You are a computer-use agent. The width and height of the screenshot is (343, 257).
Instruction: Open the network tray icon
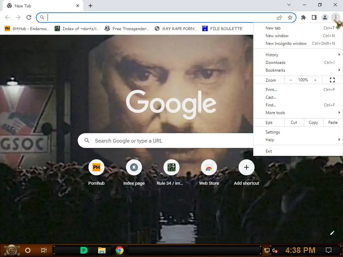pyautogui.click(x=267, y=250)
